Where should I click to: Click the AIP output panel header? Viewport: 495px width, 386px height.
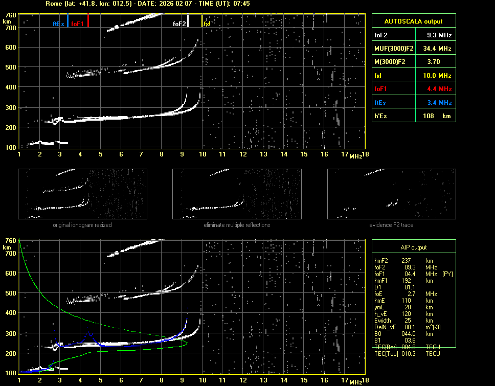click(413, 247)
